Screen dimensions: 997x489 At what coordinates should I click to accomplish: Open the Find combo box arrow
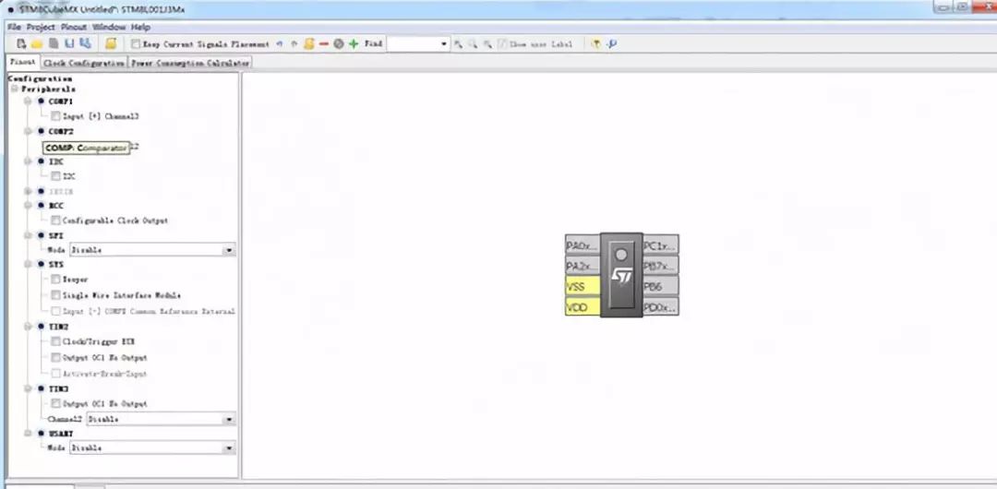pyautogui.click(x=444, y=44)
